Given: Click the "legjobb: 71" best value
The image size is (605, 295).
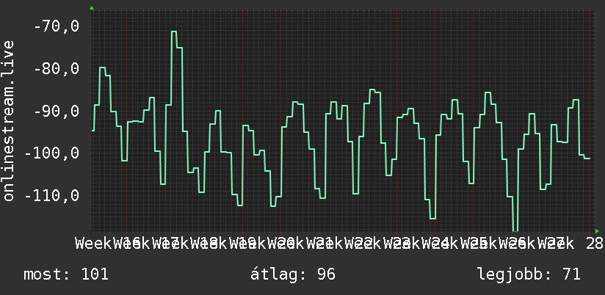Looking at the screenshot, I should point(529,274).
